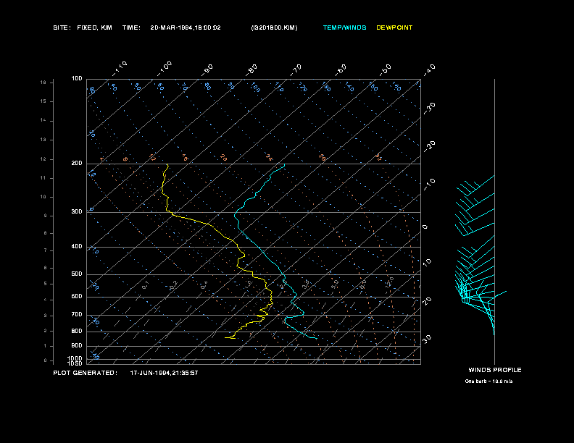
Task: Click the 300 pressure level label
Action: coord(77,211)
